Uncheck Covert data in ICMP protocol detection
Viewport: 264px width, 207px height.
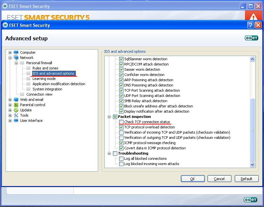click(121, 148)
